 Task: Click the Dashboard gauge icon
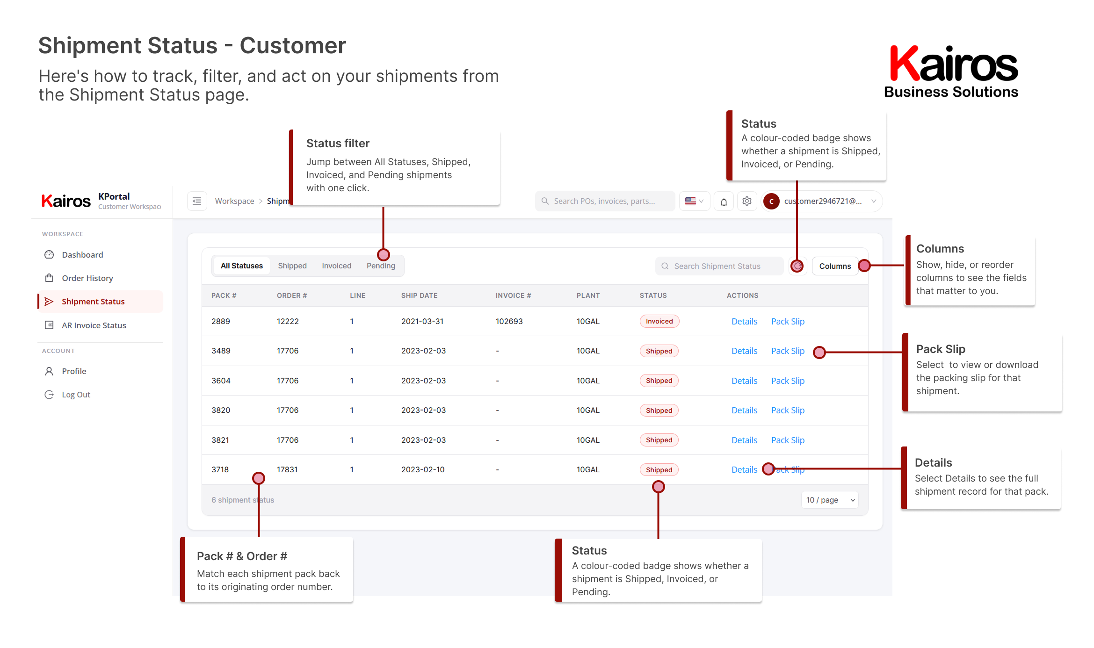tap(49, 255)
